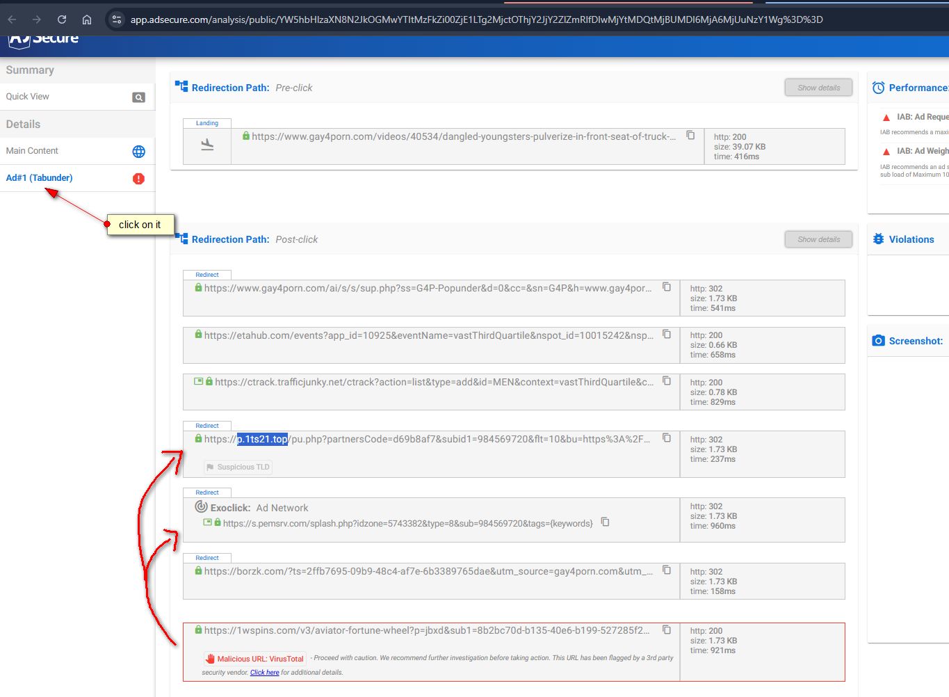Click the Summary section heading
Image resolution: width=949 pixels, height=697 pixels.
coord(30,70)
